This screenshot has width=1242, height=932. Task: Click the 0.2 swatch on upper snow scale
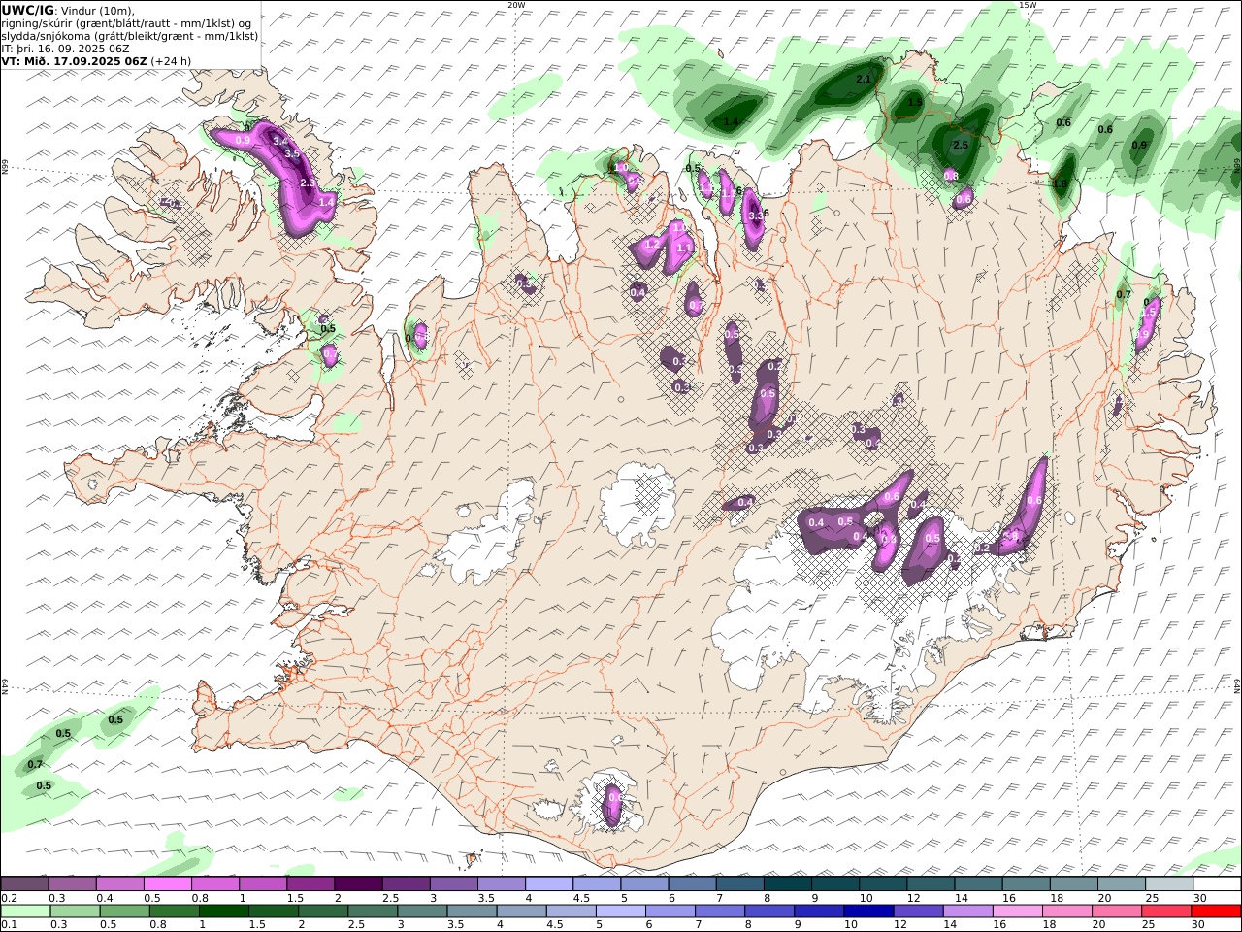click(x=24, y=884)
